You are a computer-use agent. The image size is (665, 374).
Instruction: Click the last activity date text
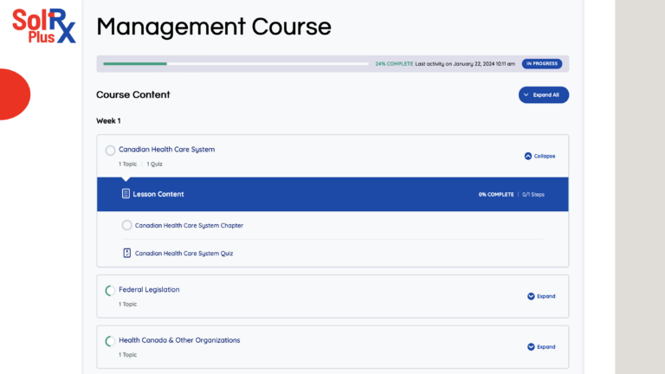465,63
